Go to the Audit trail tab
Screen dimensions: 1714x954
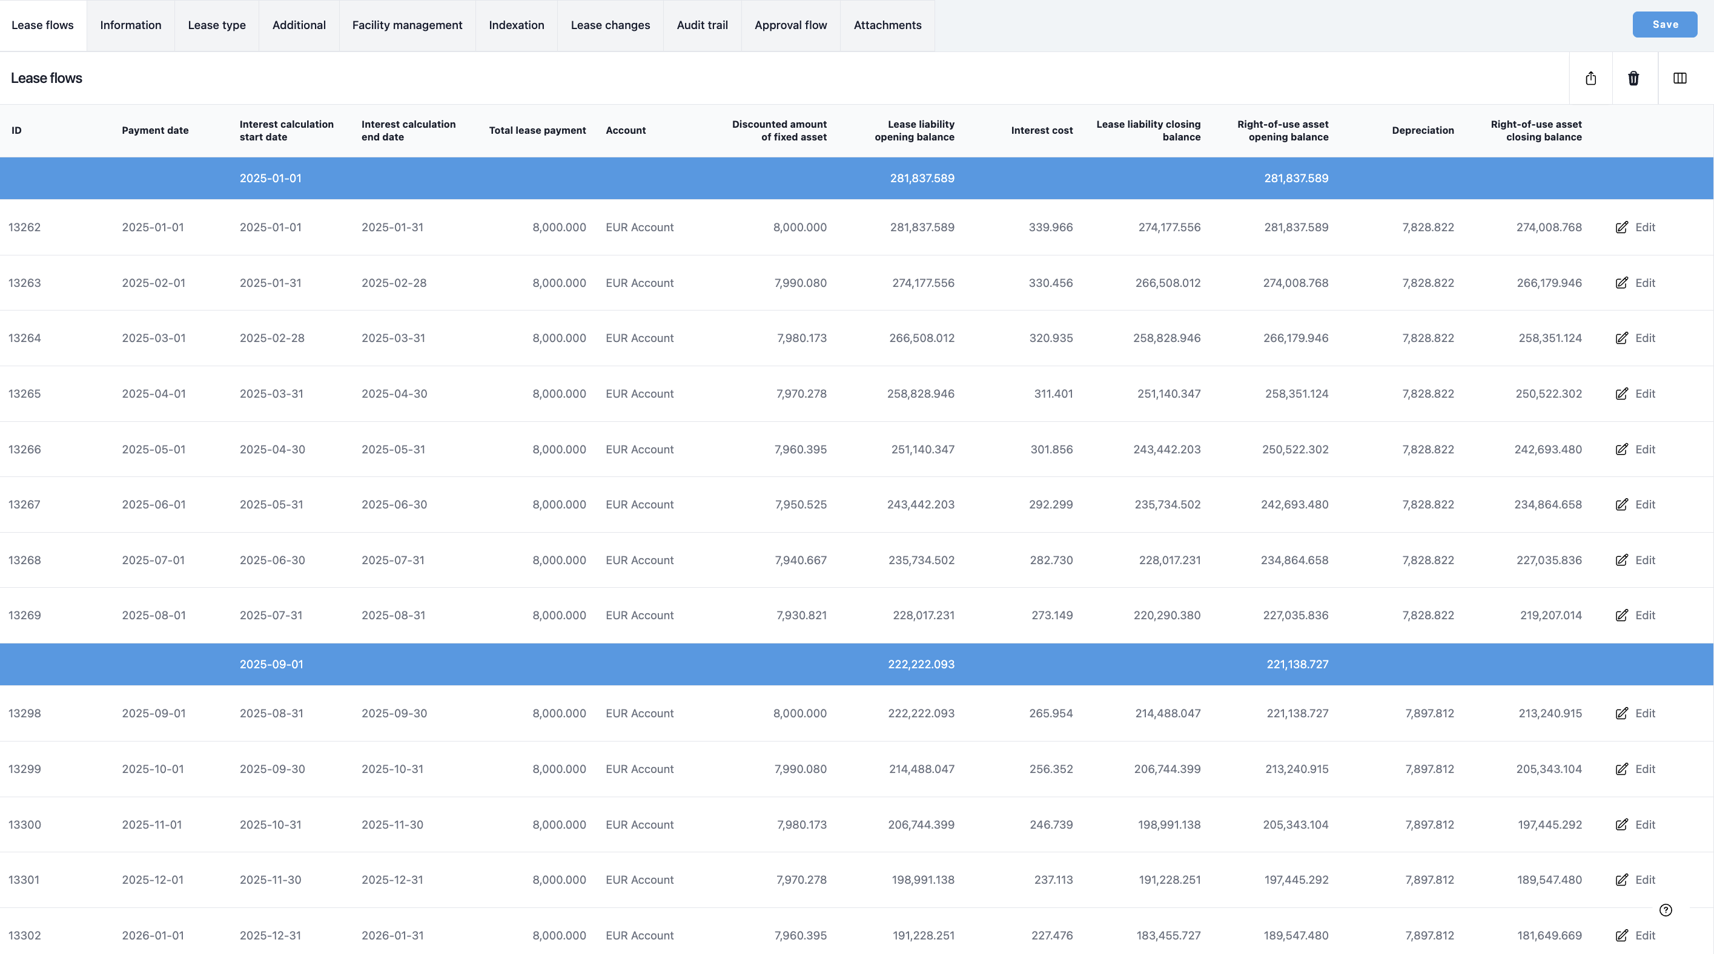702,25
